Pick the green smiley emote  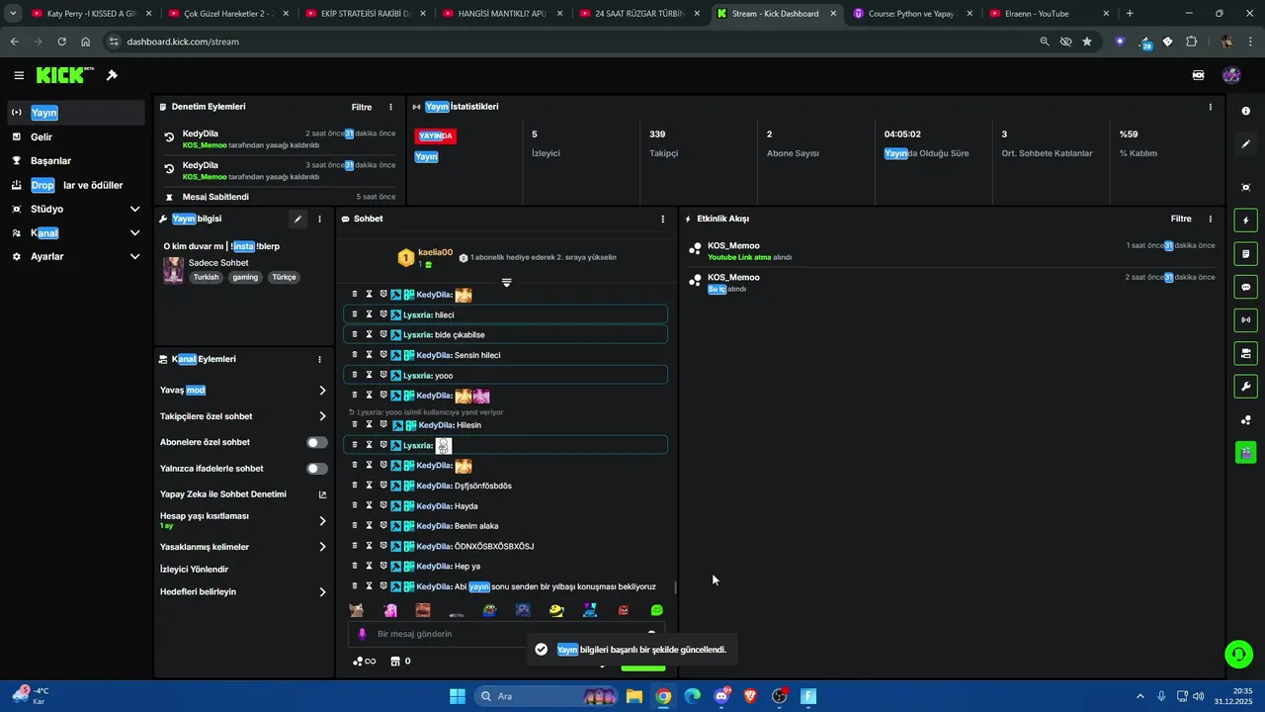coord(656,610)
